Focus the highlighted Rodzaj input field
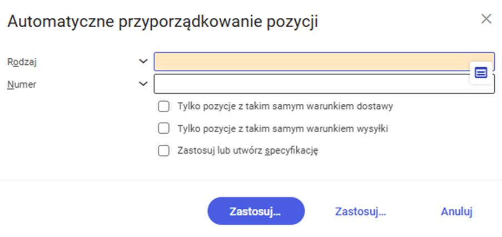 pos(324,62)
